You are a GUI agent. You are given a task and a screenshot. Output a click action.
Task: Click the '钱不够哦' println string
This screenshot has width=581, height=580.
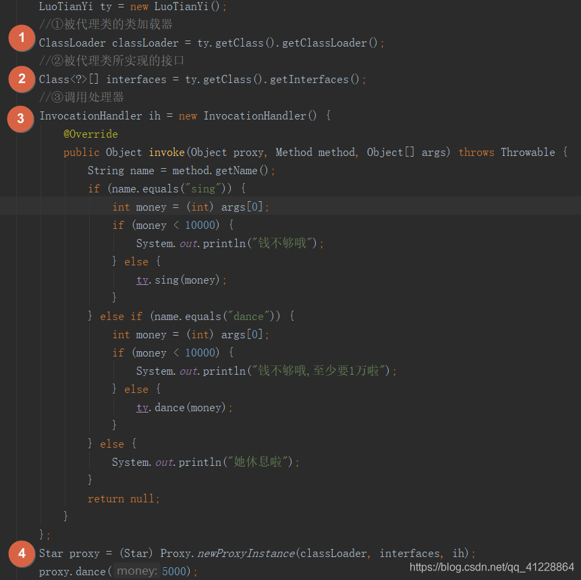point(282,243)
